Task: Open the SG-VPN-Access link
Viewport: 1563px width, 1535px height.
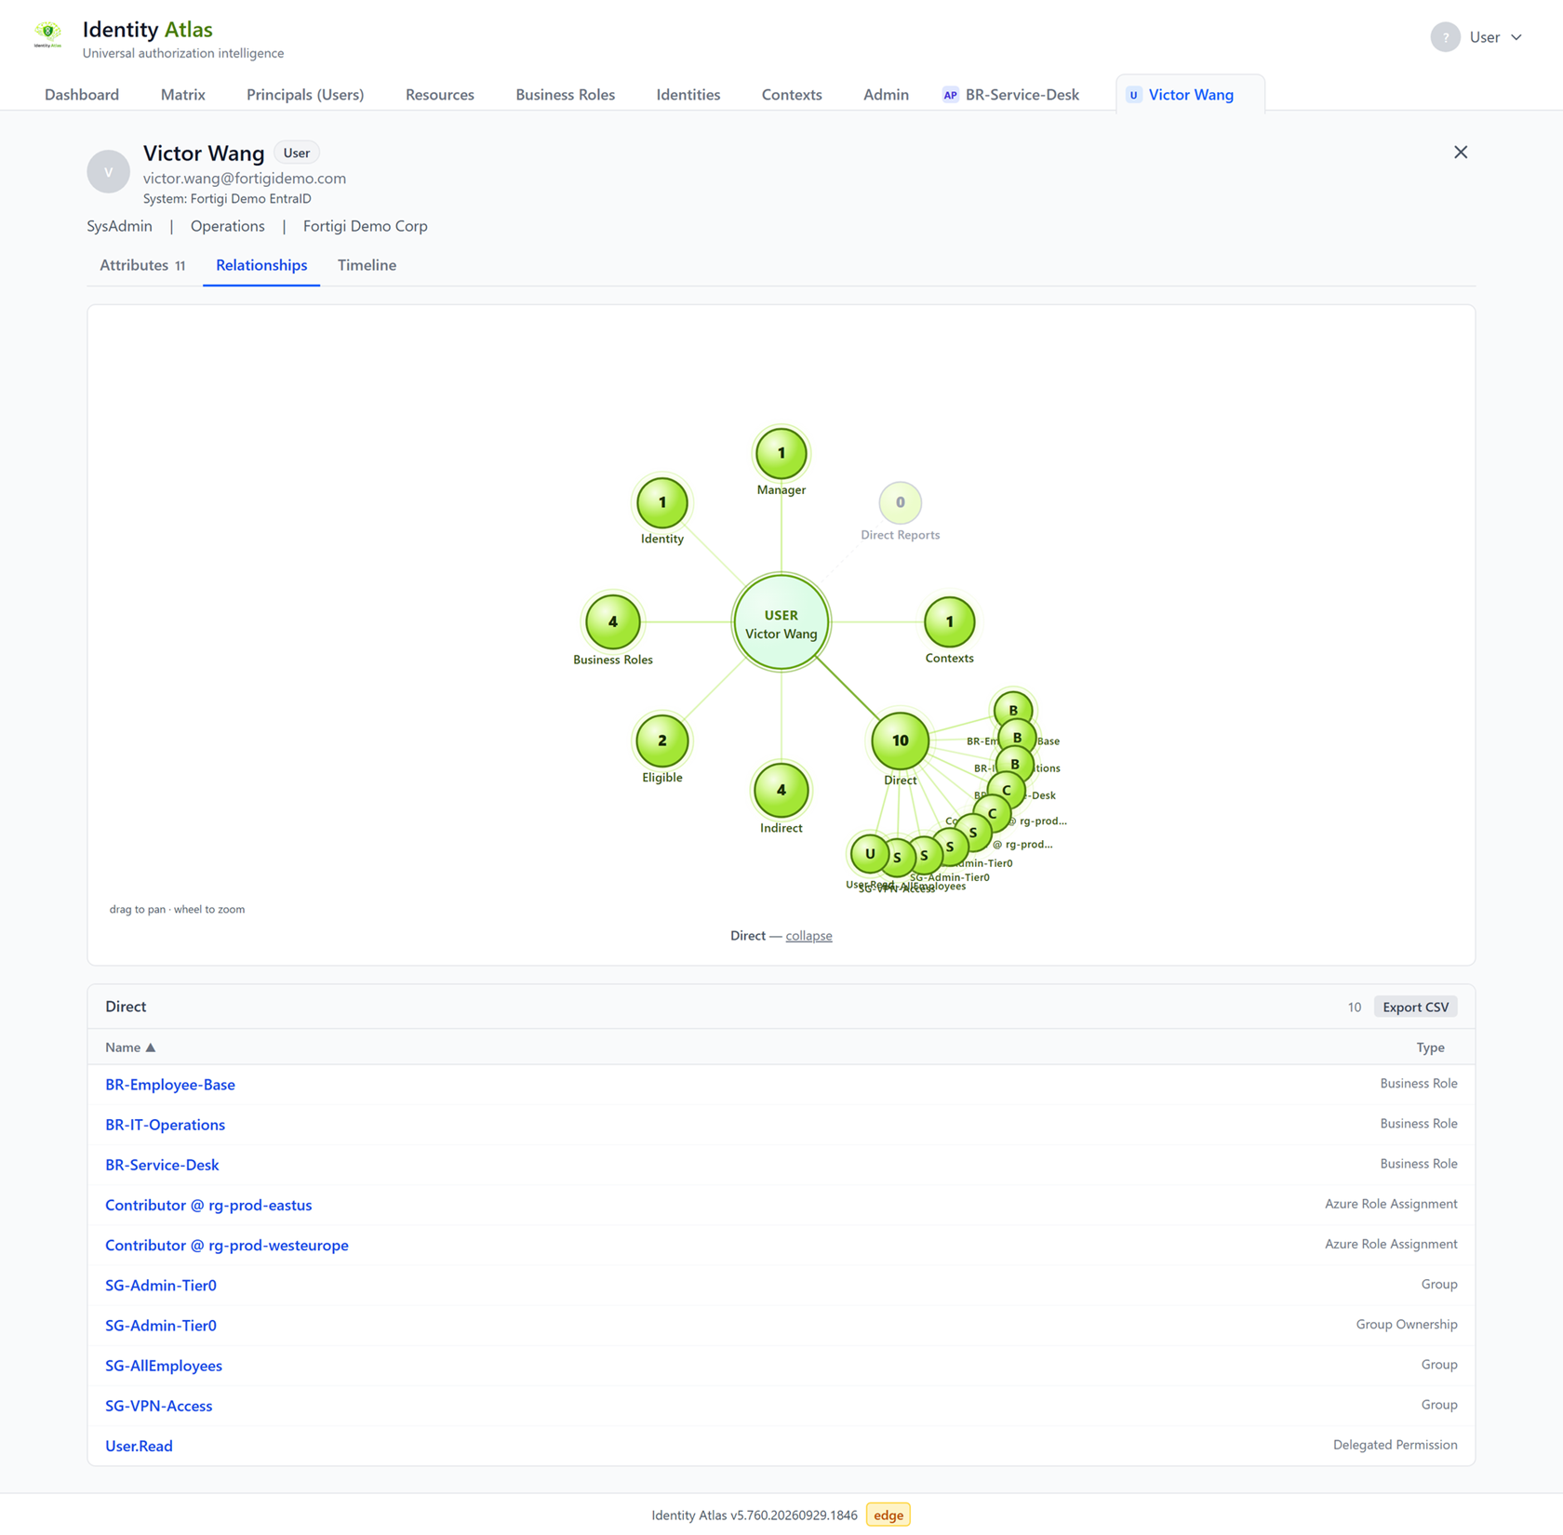Action: (x=159, y=1406)
